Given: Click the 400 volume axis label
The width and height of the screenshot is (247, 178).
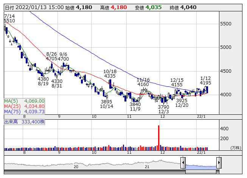Looking at the screenshot, I should tap(224, 129).
